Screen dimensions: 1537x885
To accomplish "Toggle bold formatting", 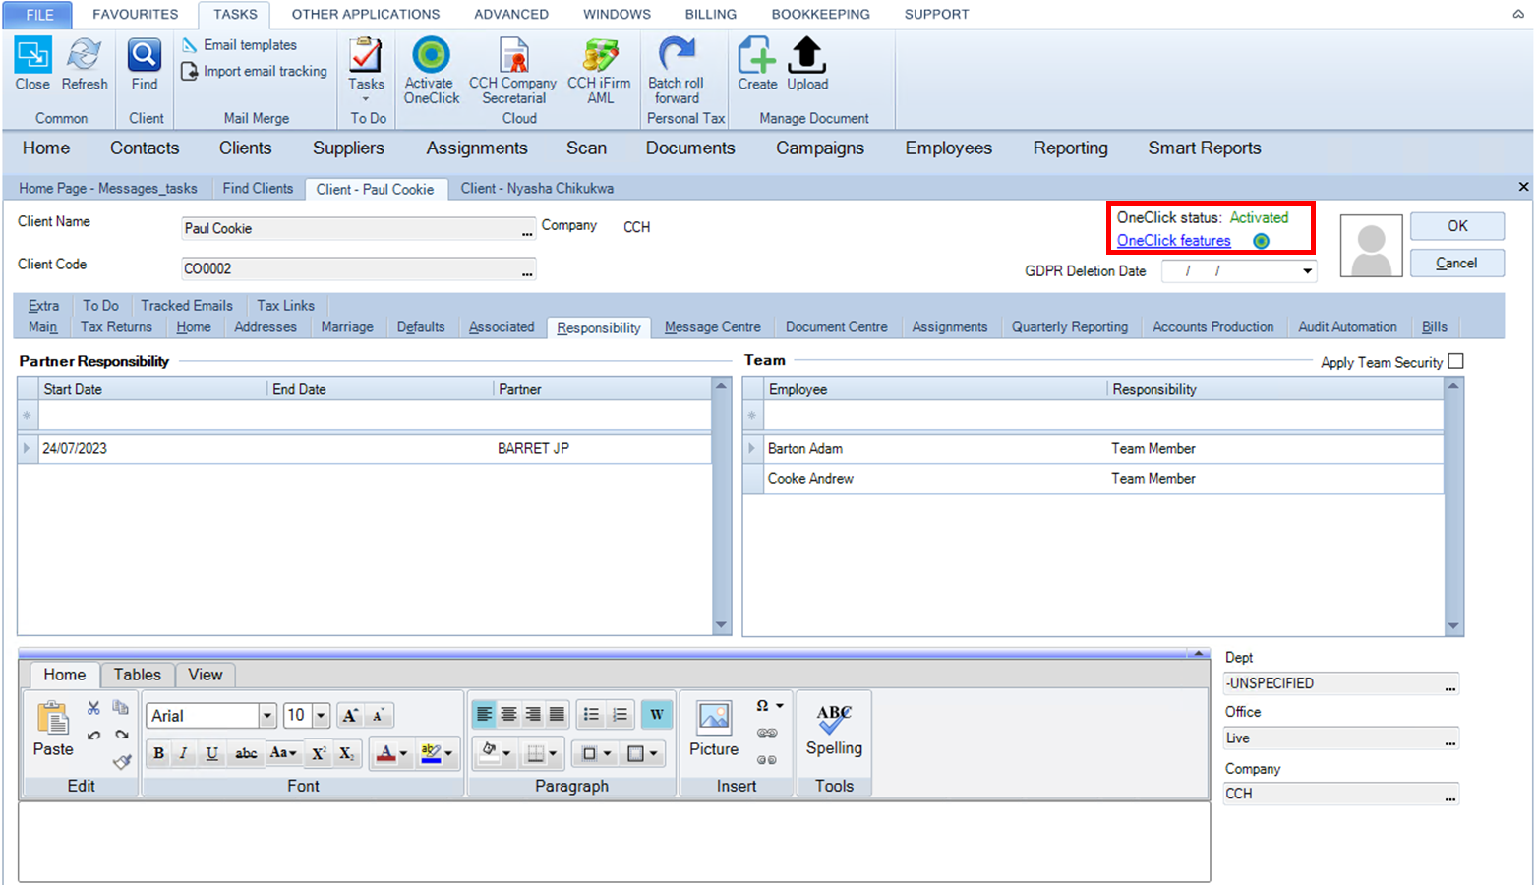I will [x=158, y=753].
